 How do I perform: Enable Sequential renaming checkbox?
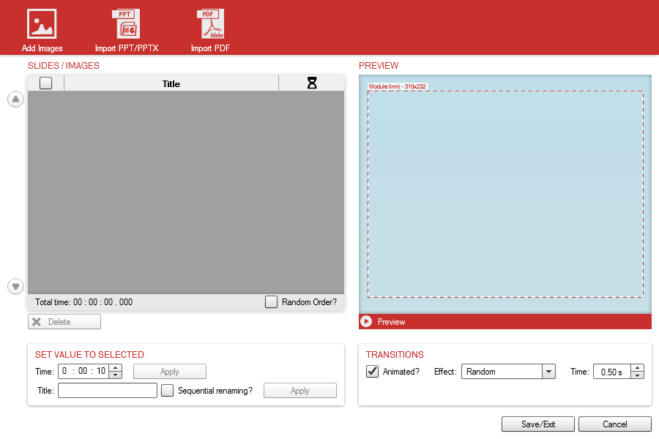point(167,390)
